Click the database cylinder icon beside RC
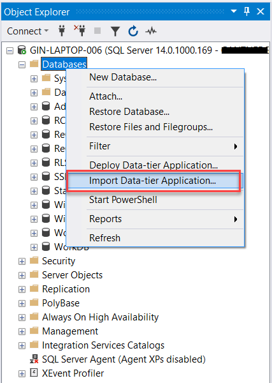 (x=46, y=120)
